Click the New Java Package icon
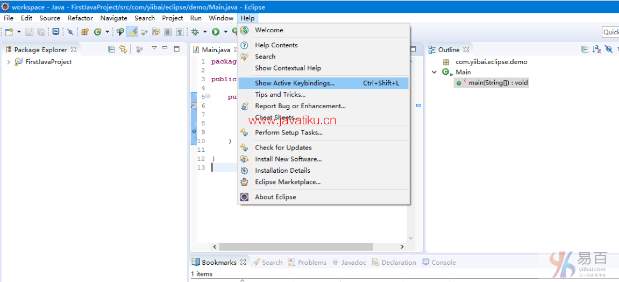619x282 pixels. tap(84, 32)
